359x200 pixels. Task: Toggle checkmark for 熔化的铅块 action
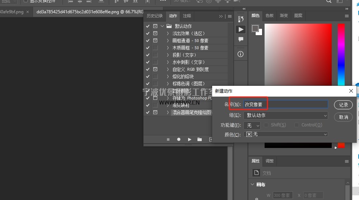coord(148,76)
